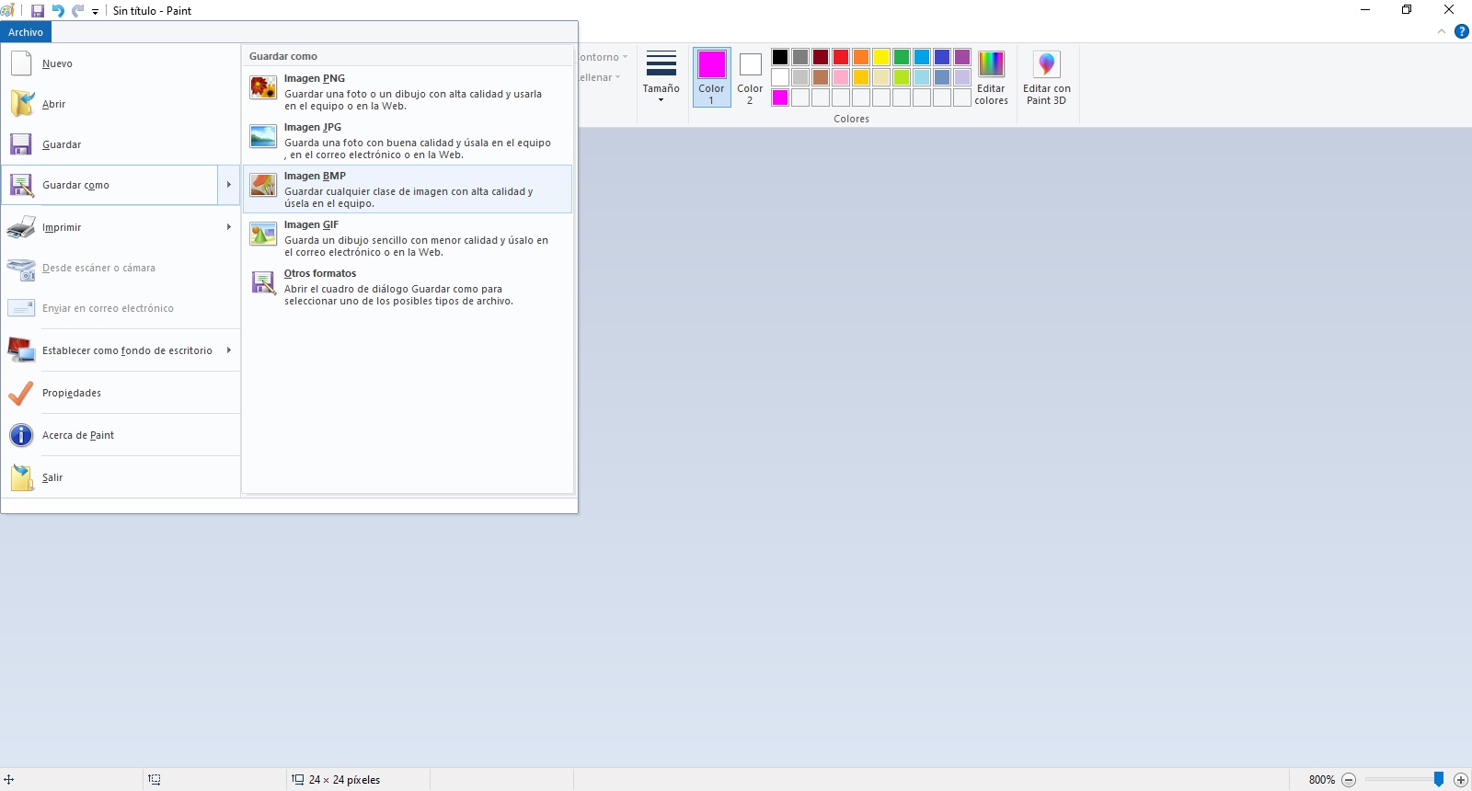Choose Imagen GIF save option
The width and height of the screenshot is (1472, 791).
point(408,237)
